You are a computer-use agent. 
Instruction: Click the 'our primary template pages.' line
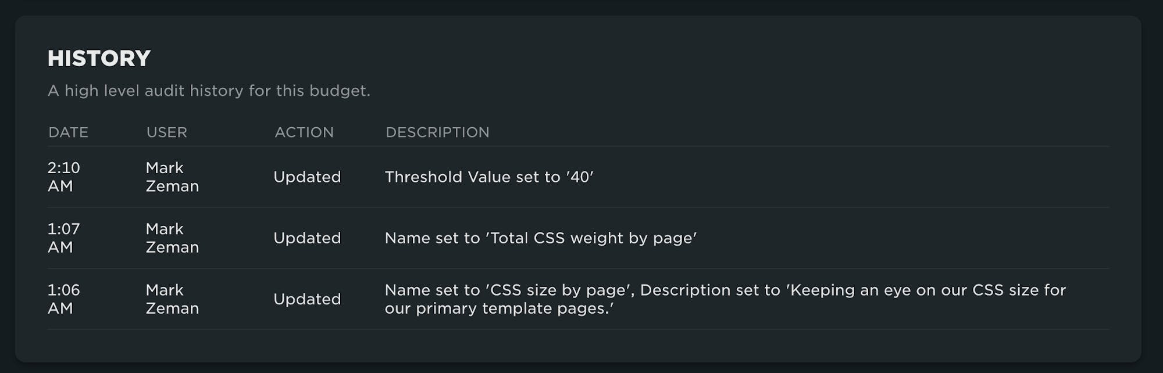(499, 309)
